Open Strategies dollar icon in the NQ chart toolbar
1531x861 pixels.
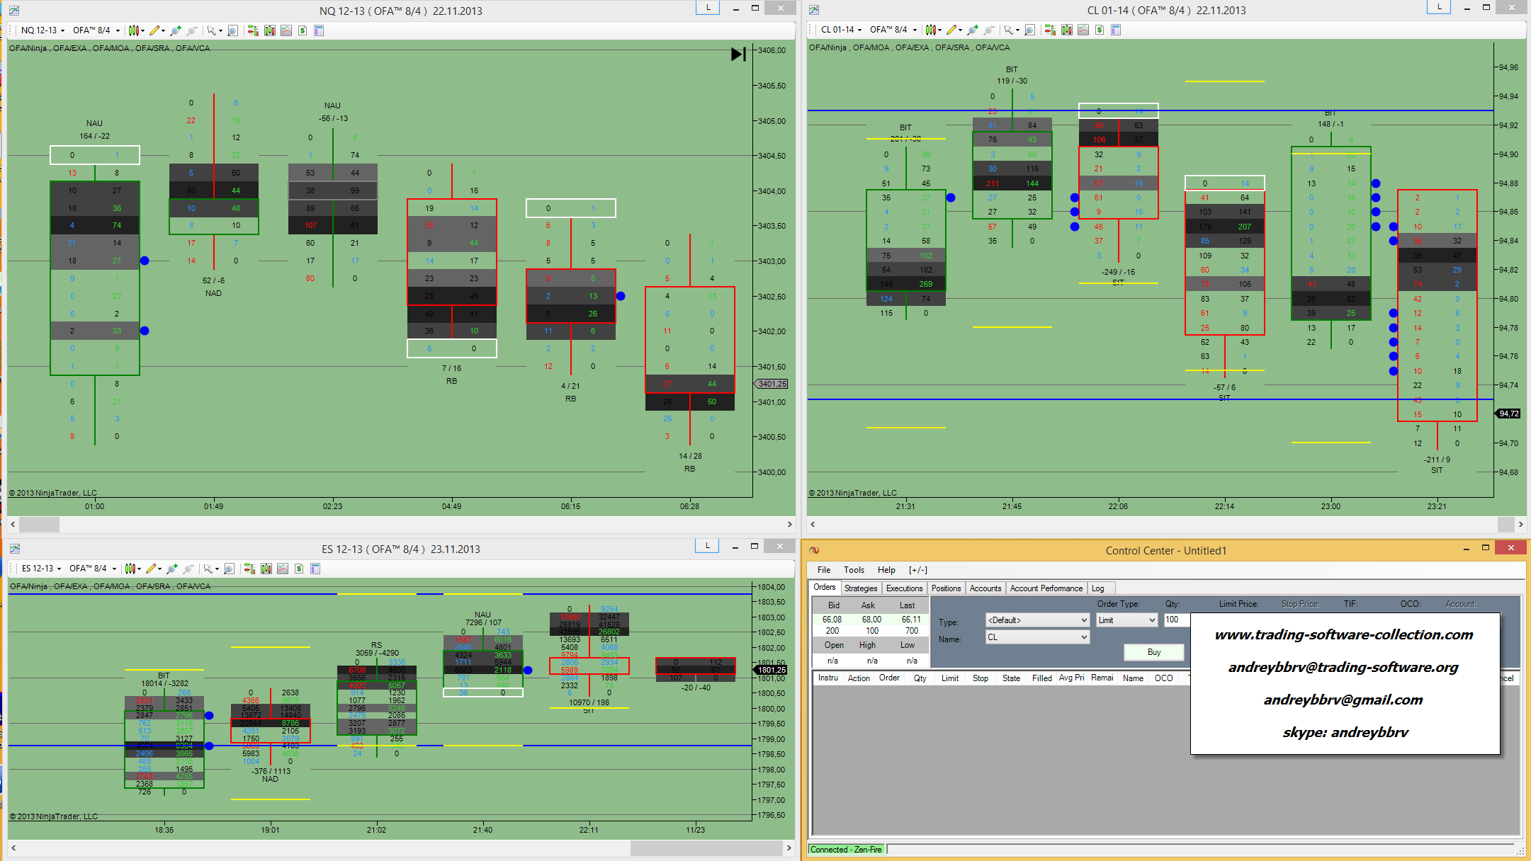coord(303,30)
